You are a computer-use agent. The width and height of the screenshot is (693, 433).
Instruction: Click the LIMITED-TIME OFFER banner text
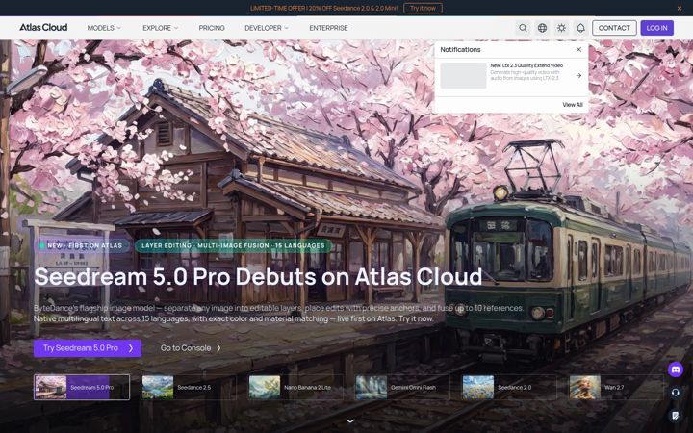click(x=323, y=8)
